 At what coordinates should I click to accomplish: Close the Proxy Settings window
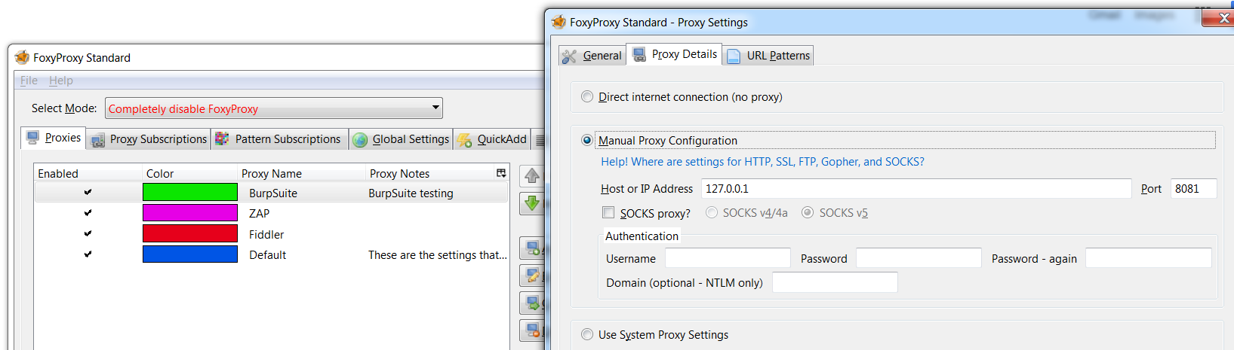click(x=1220, y=18)
